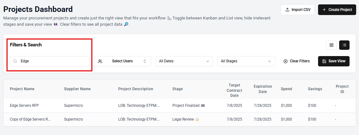Click the Clear Filters circle-x icon
The width and height of the screenshot is (359, 135).
(x=285, y=61)
